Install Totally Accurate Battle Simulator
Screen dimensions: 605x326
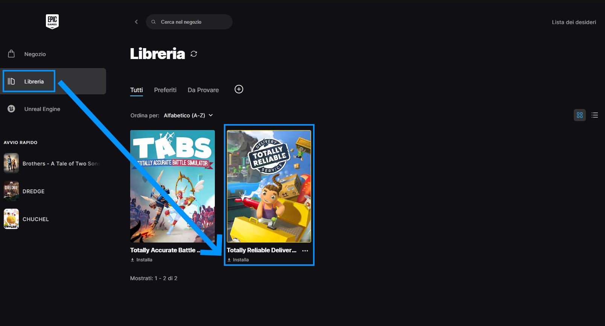click(141, 260)
